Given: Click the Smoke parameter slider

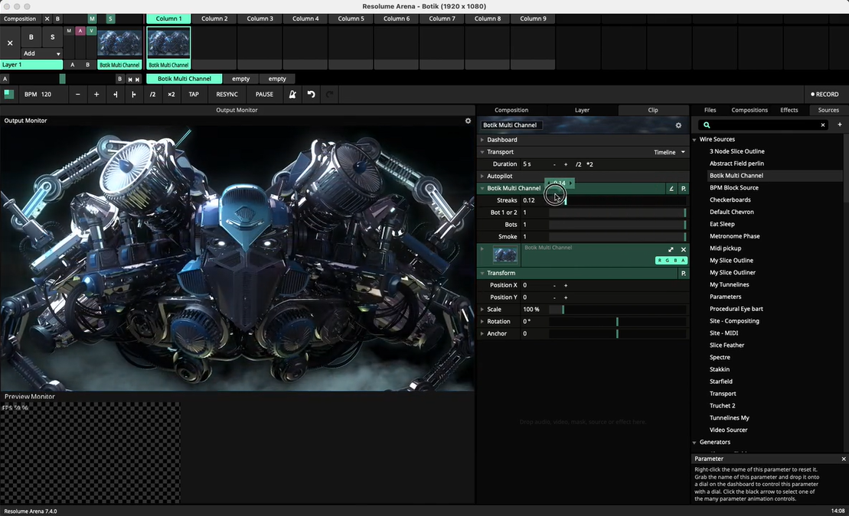Looking at the screenshot, I should [x=616, y=237].
